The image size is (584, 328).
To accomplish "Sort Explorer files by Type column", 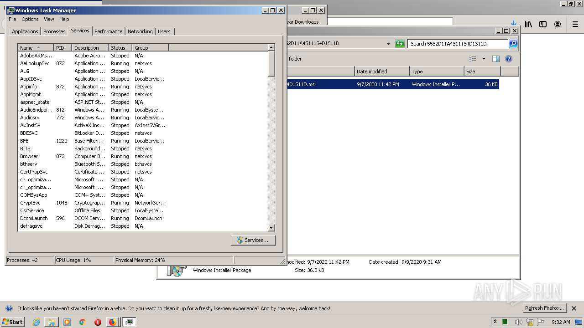I will coord(437,72).
